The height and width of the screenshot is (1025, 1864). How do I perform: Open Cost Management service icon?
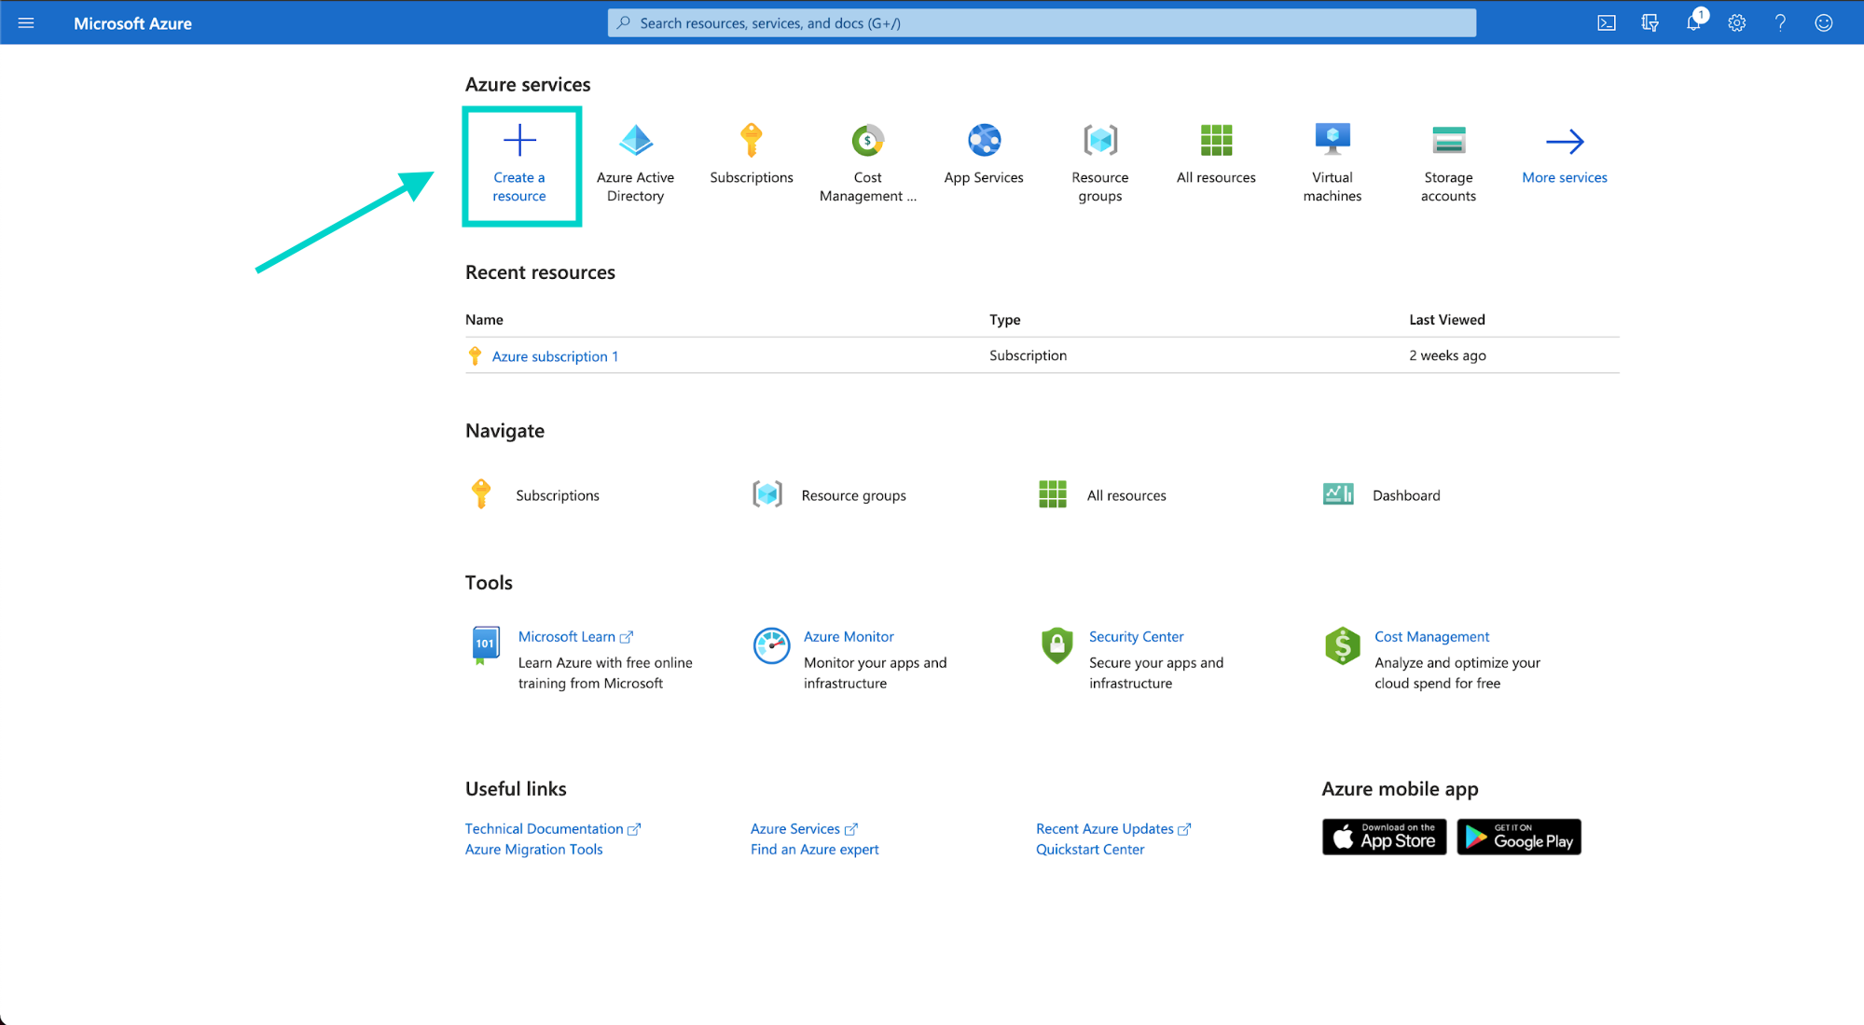tap(867, 140)
